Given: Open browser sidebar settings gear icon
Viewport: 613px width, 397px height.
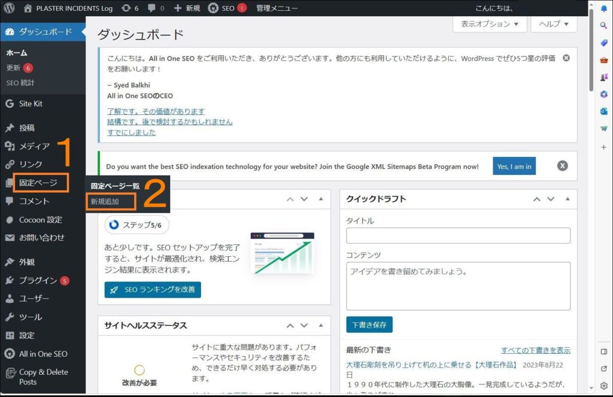Looking at the screenshot, I should (604, 386).
